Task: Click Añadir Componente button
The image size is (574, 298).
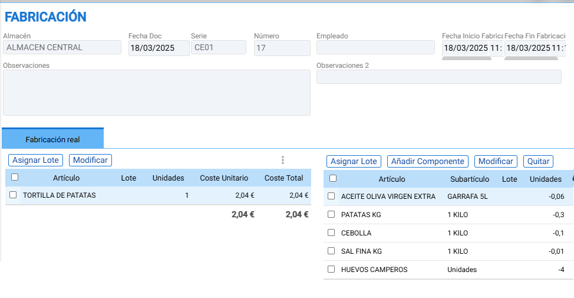Action: (428, 161)
